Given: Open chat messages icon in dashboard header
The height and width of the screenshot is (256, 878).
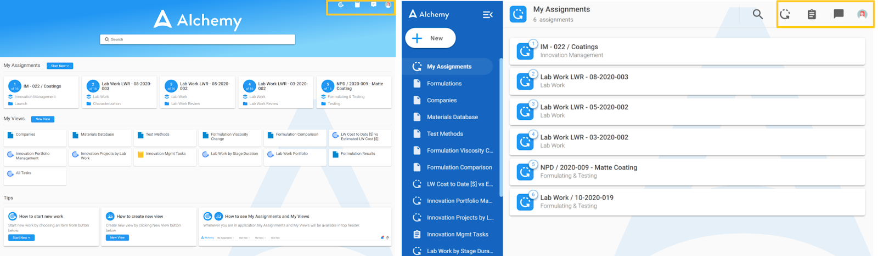Looking at the screenshot, I should coord(374,5).
